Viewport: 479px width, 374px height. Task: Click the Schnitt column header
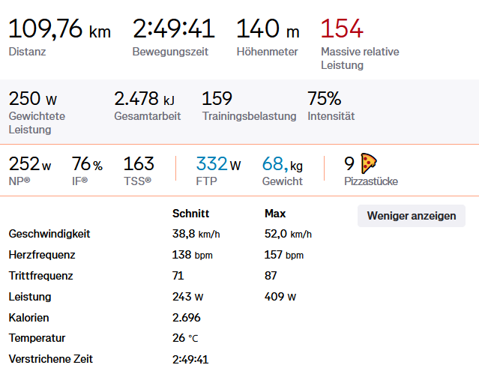pos(190,214)
